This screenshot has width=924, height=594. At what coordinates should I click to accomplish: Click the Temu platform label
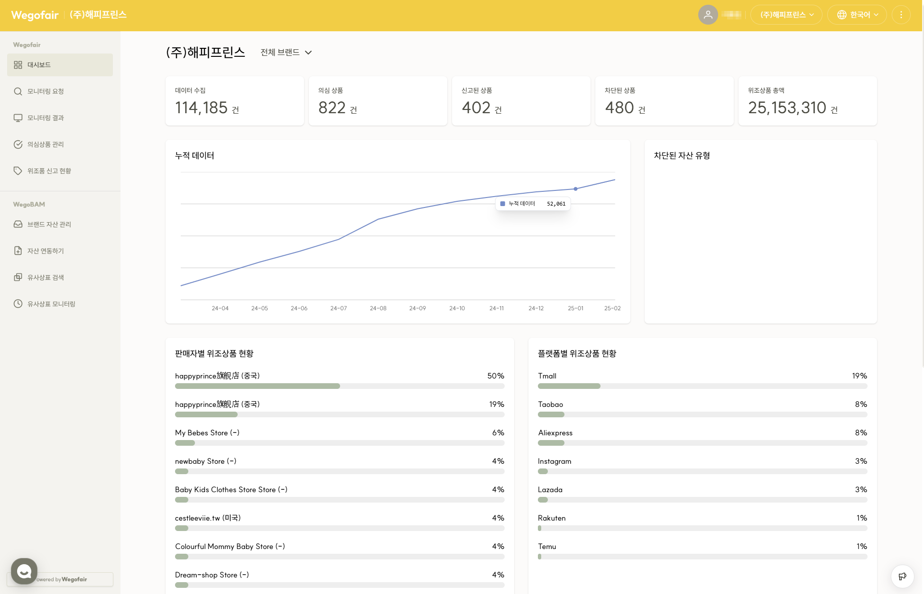click(547, 547)
